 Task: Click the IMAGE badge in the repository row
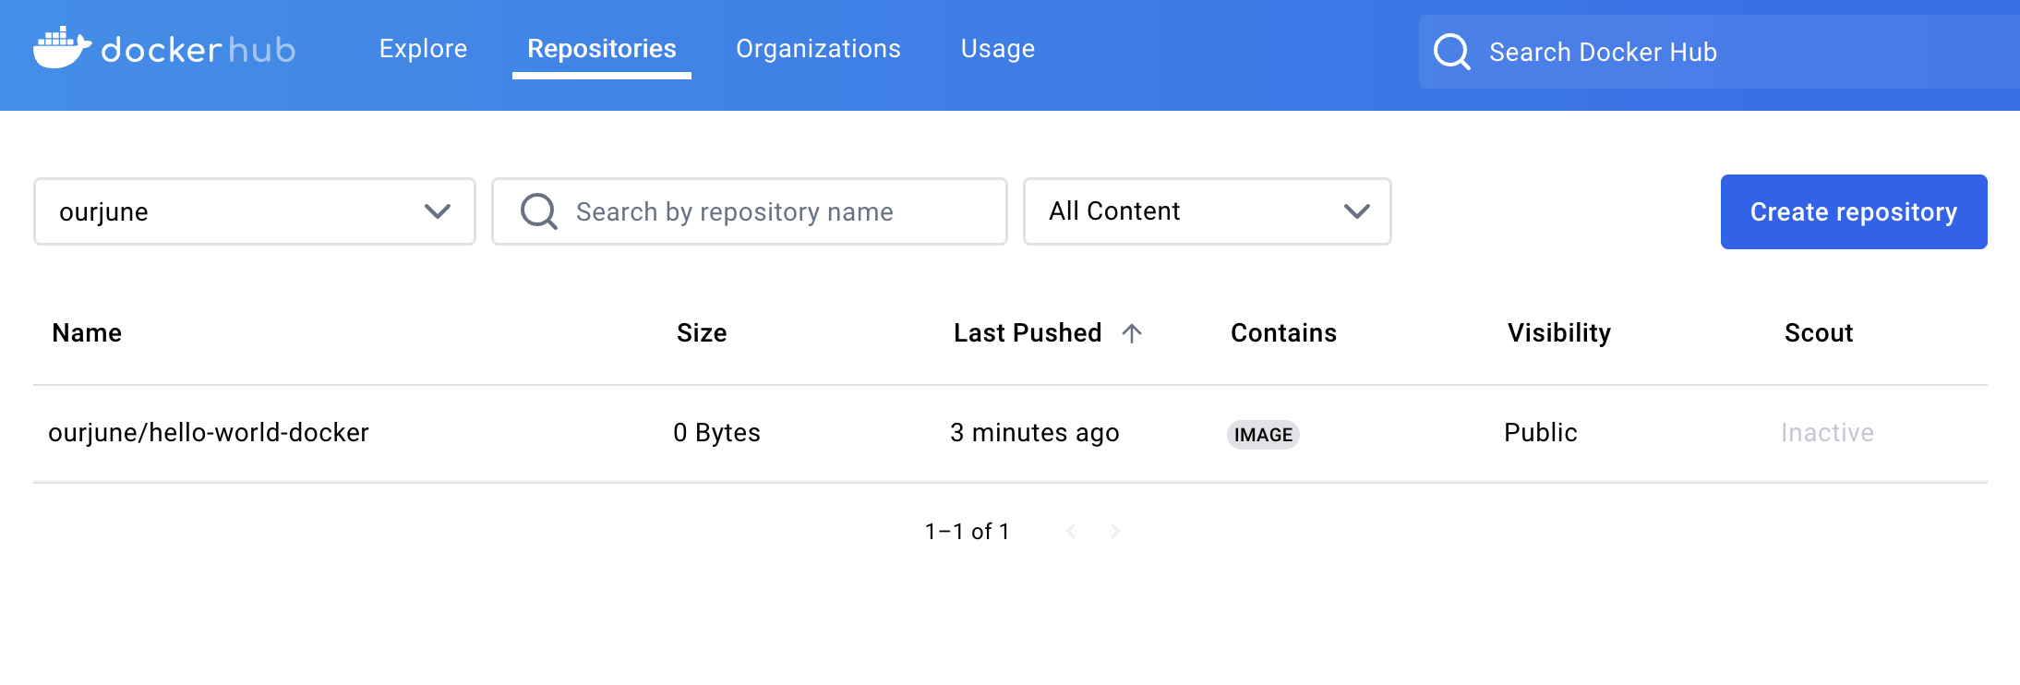pos(1263,435)
